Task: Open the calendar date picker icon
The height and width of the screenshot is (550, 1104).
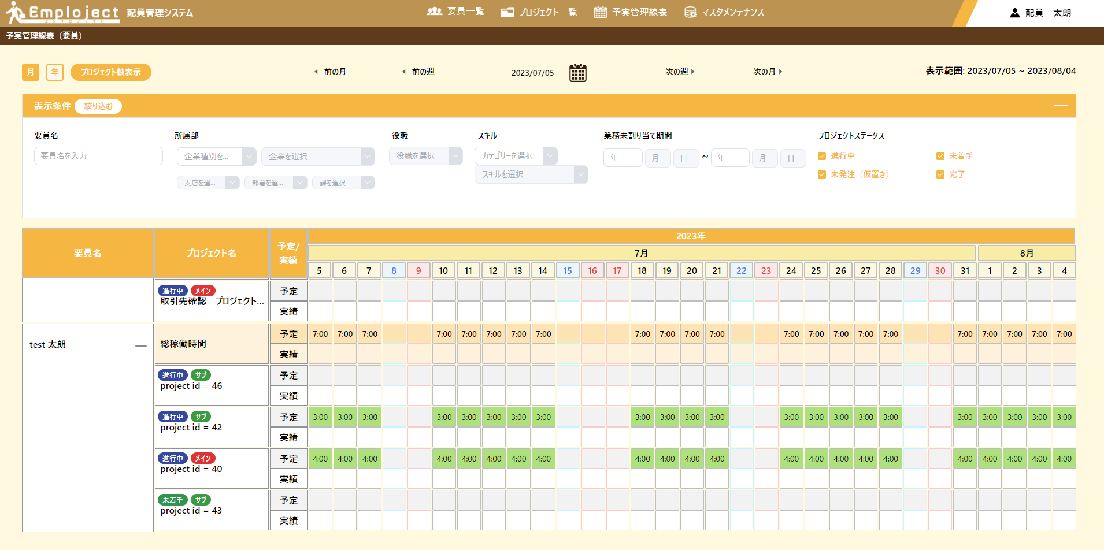Action: 577,73
